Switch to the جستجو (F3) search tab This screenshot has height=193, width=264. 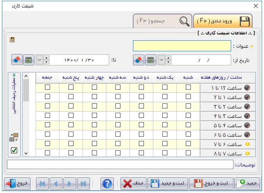(x=162, y=21)
